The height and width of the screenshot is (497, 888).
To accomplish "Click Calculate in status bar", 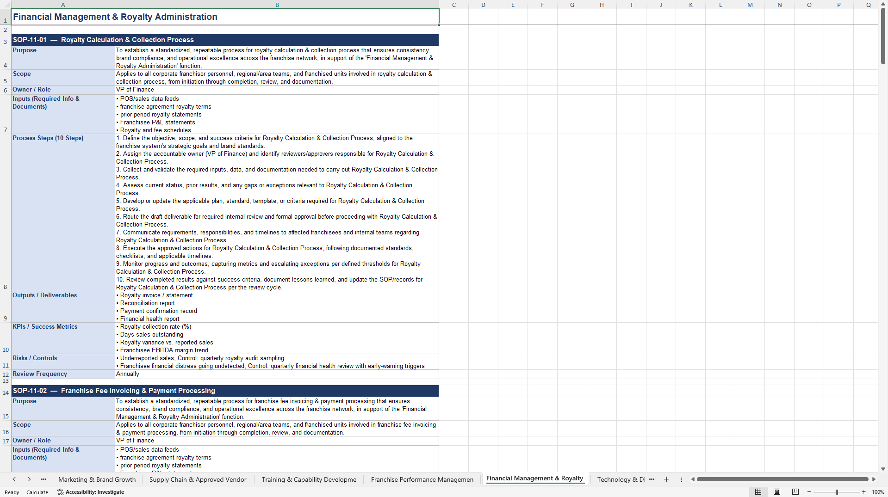I will [37, 492].
